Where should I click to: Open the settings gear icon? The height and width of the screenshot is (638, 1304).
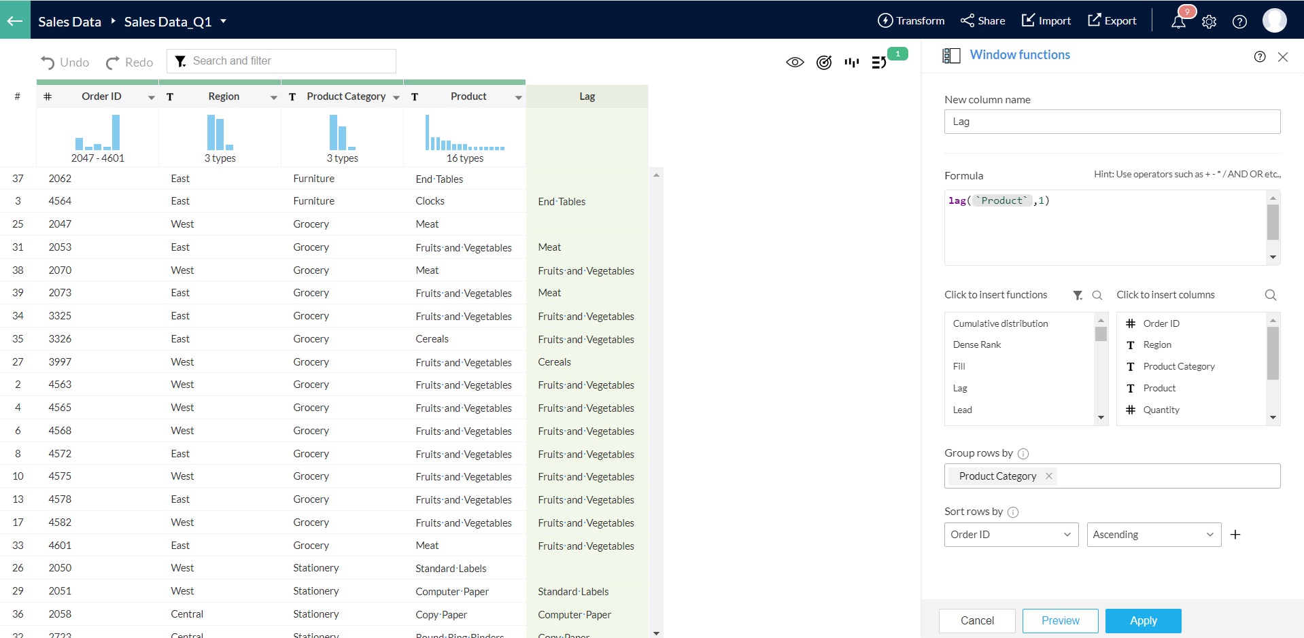coord(1209,22)
